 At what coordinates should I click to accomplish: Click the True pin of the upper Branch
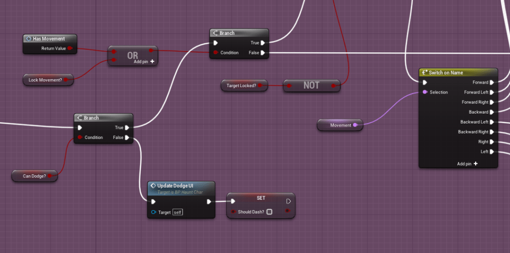pos(262,43)
